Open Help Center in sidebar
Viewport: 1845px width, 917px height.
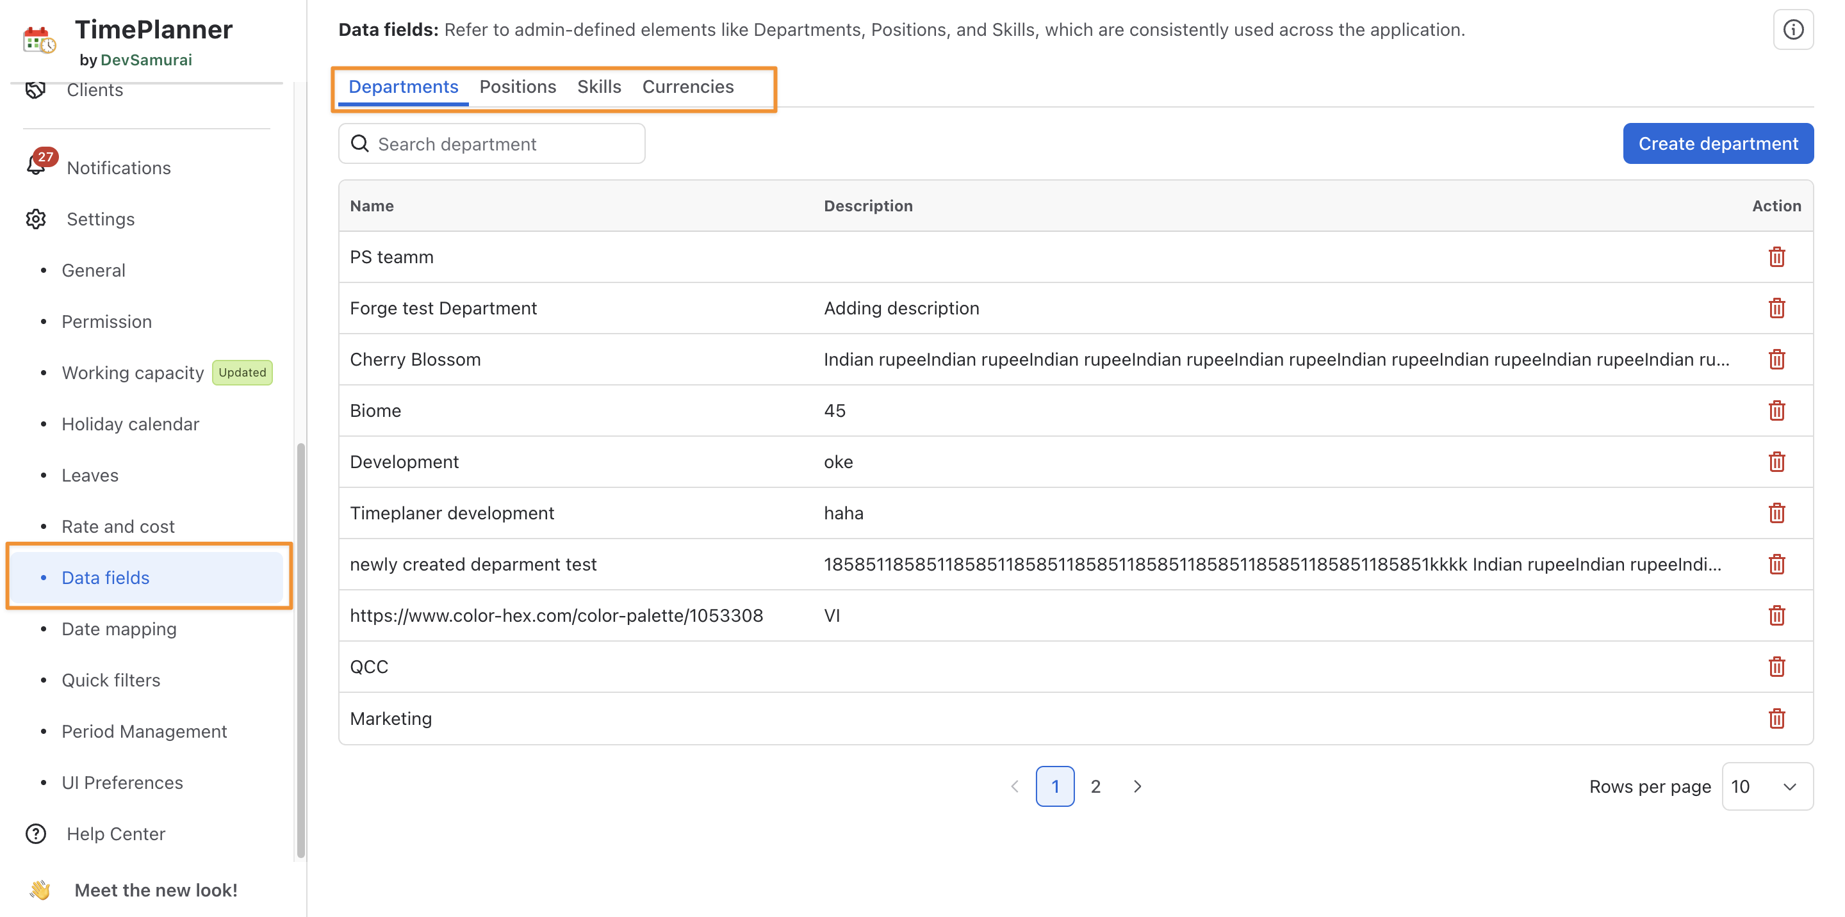click(116, 834)
